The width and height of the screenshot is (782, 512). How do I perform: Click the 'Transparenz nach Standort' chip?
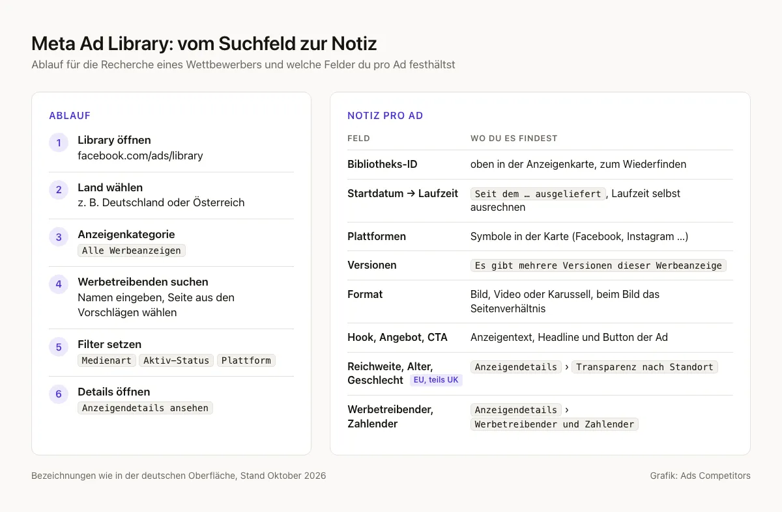tap(644, 367)
